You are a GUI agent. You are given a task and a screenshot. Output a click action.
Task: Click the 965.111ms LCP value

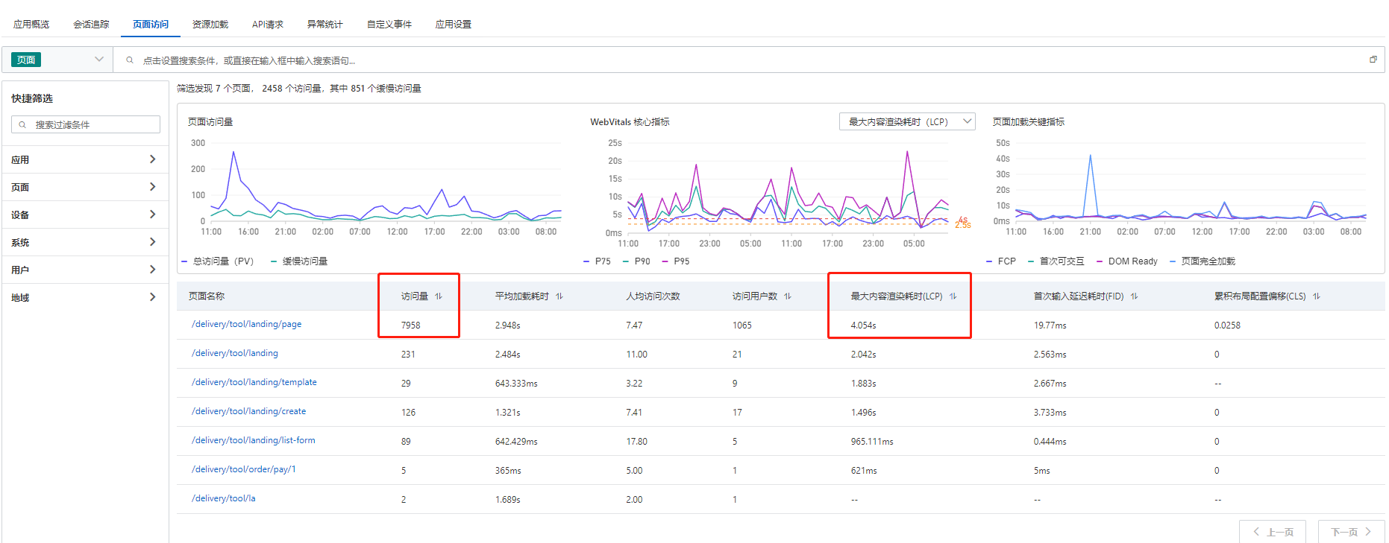coord(872,442)
